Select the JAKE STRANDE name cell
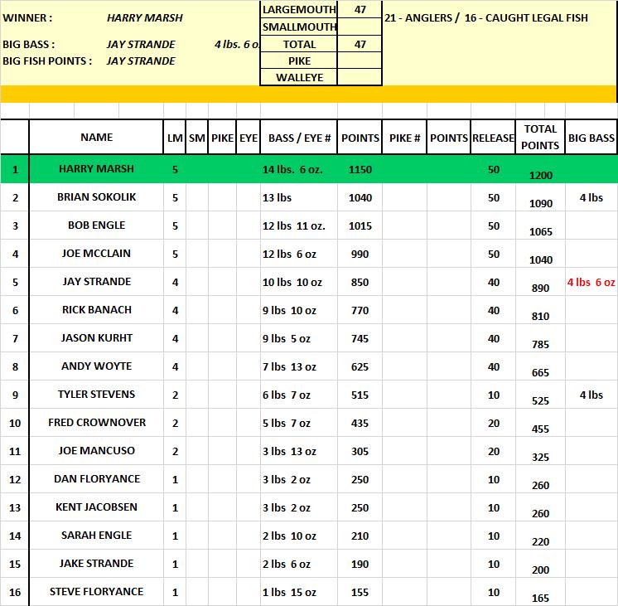This screenshot has width=618, height=606. (x=97, y=564)
